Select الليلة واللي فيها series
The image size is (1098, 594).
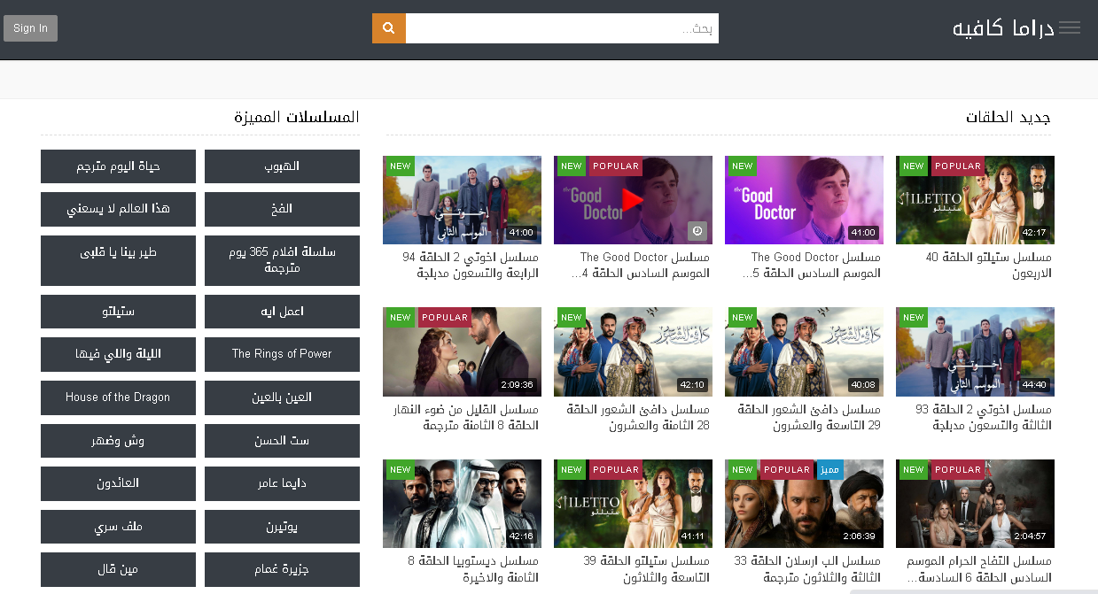tap(118, 354)
